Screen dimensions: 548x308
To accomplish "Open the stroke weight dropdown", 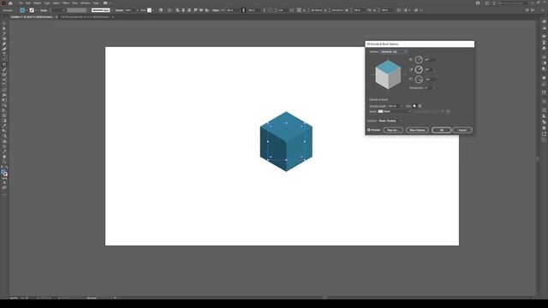I will click(x=63, y=10).
